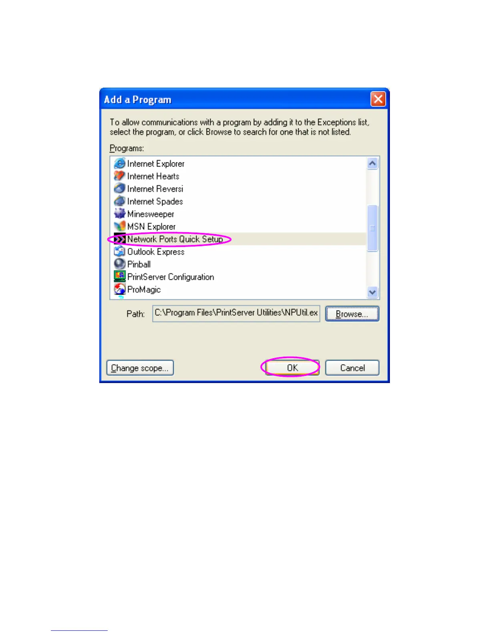Viewport: 490px width, 634px height.
Task: Click into the Path text field
Action: coord(236,313)
